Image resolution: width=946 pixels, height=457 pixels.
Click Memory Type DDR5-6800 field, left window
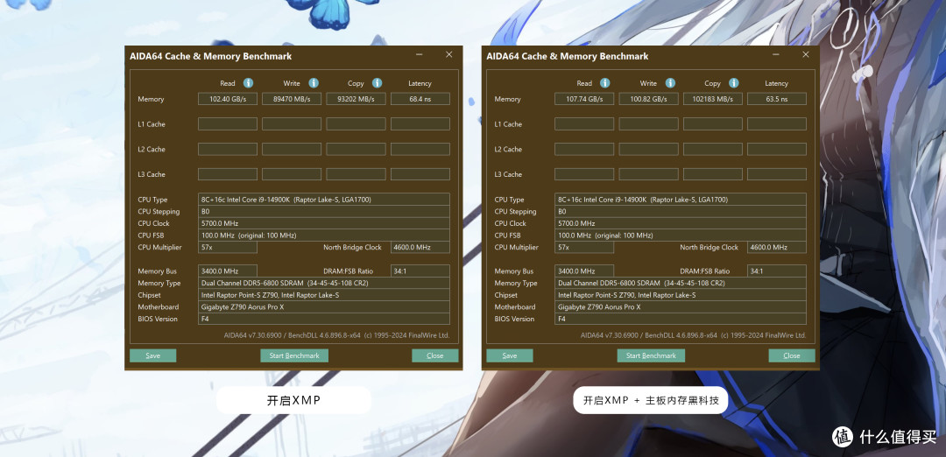pos(324,283)
